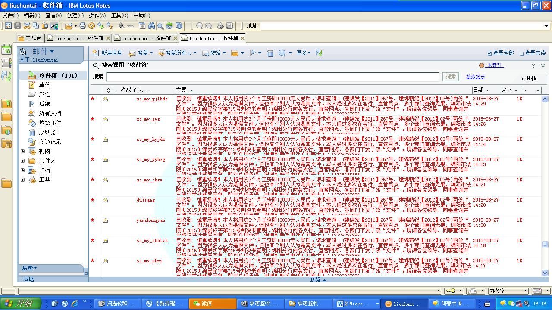Screen dimensions: 552x310
Task: Expand the 视图 tree node
Action: pyautogui.click(x=23, y=151)
